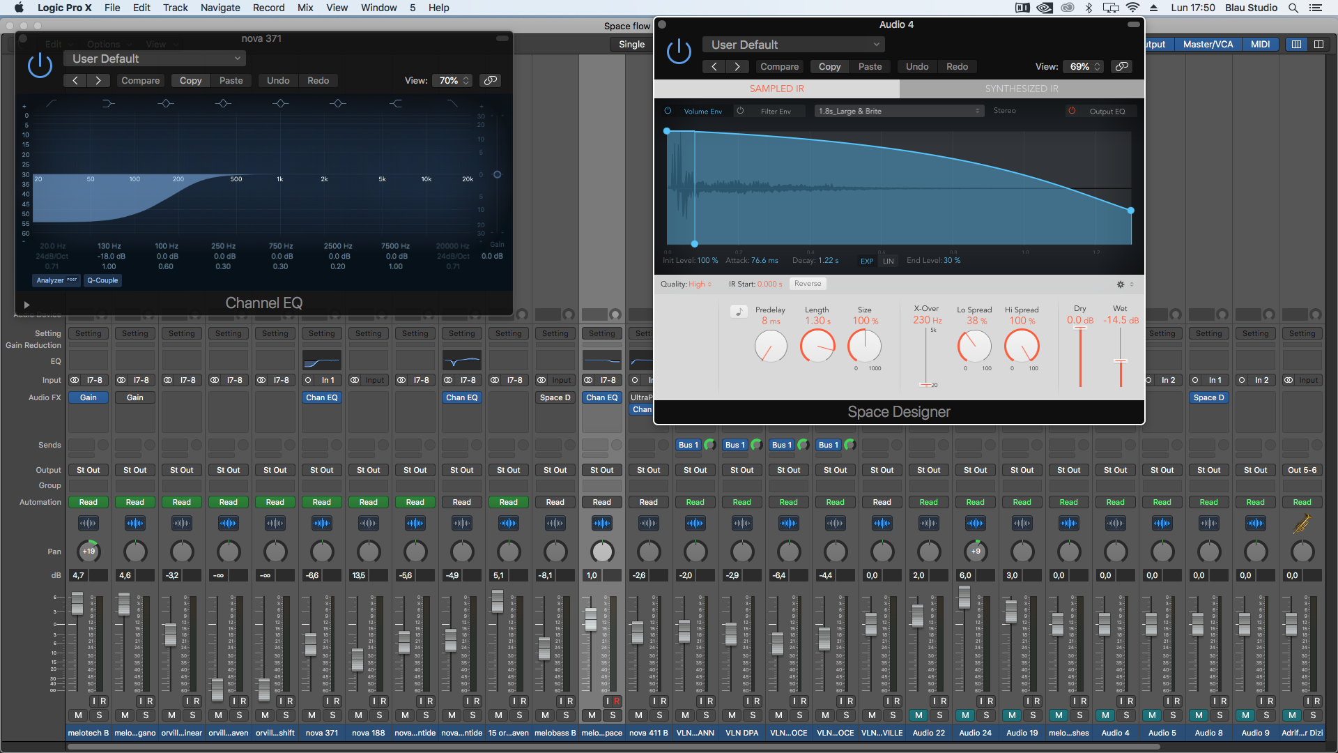Open the Space Designer gear settings menu
Screen dimensions: 1338x753
(x=1121, y=284)
